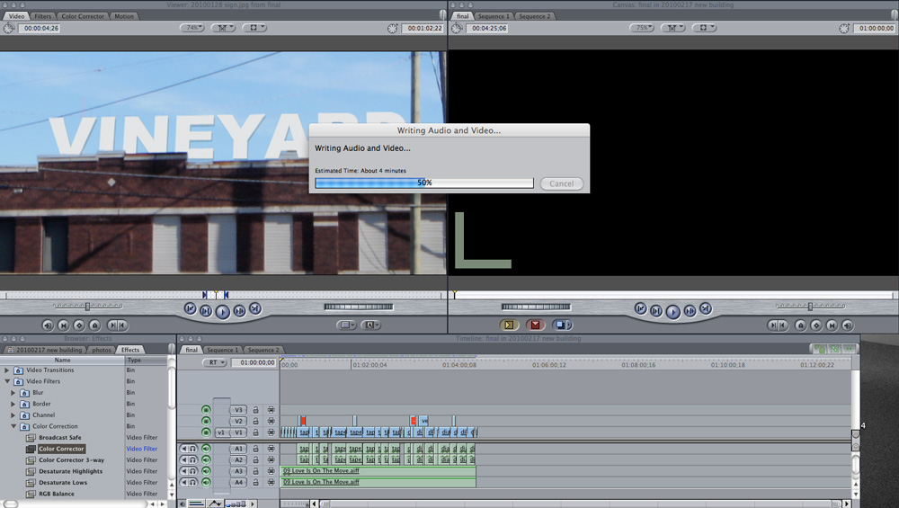Image resolution: width=899 pixels, height=508 pixels.
Task: Click blue Replace edit button in Canvas
Action: (562, 325)
